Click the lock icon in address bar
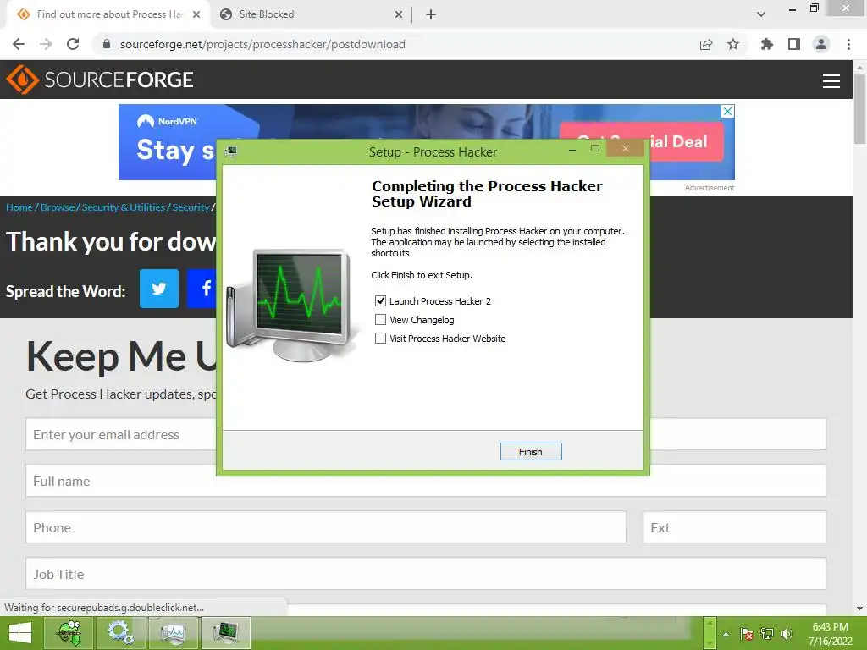 tap(107, 44)
